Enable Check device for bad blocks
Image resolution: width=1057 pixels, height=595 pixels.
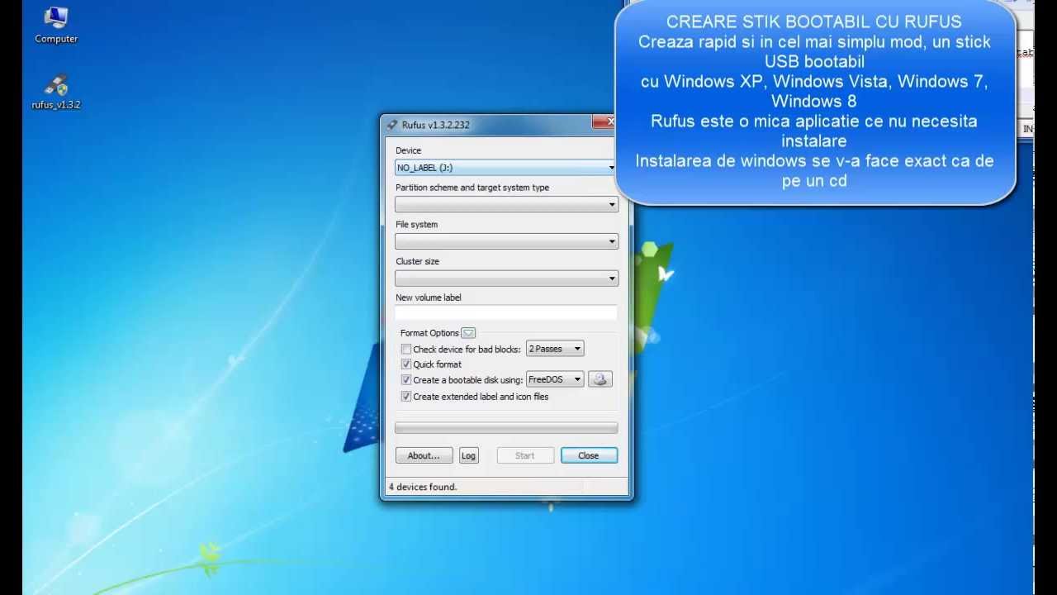(406, 350)
